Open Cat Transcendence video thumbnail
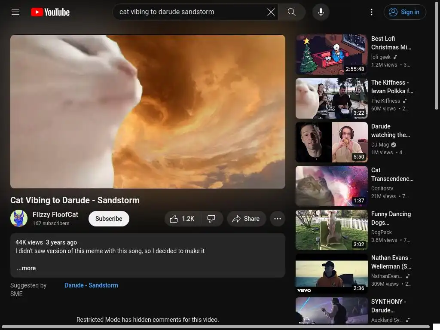The height and width of the screenshot is (330, 440). (332, 186)
